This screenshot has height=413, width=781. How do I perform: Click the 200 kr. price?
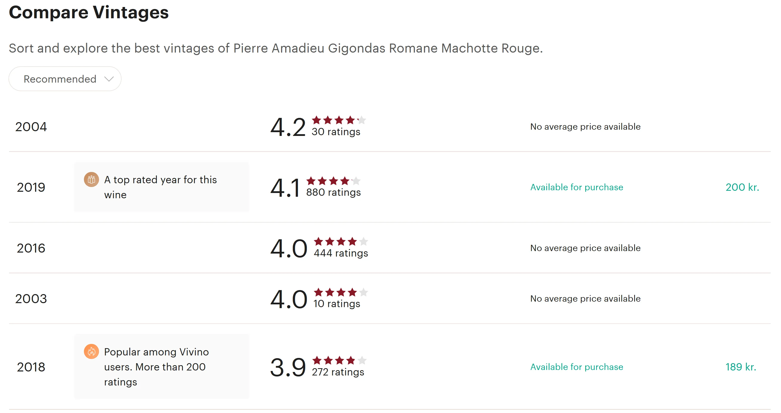pyautogui.click(x=742, y=187)
